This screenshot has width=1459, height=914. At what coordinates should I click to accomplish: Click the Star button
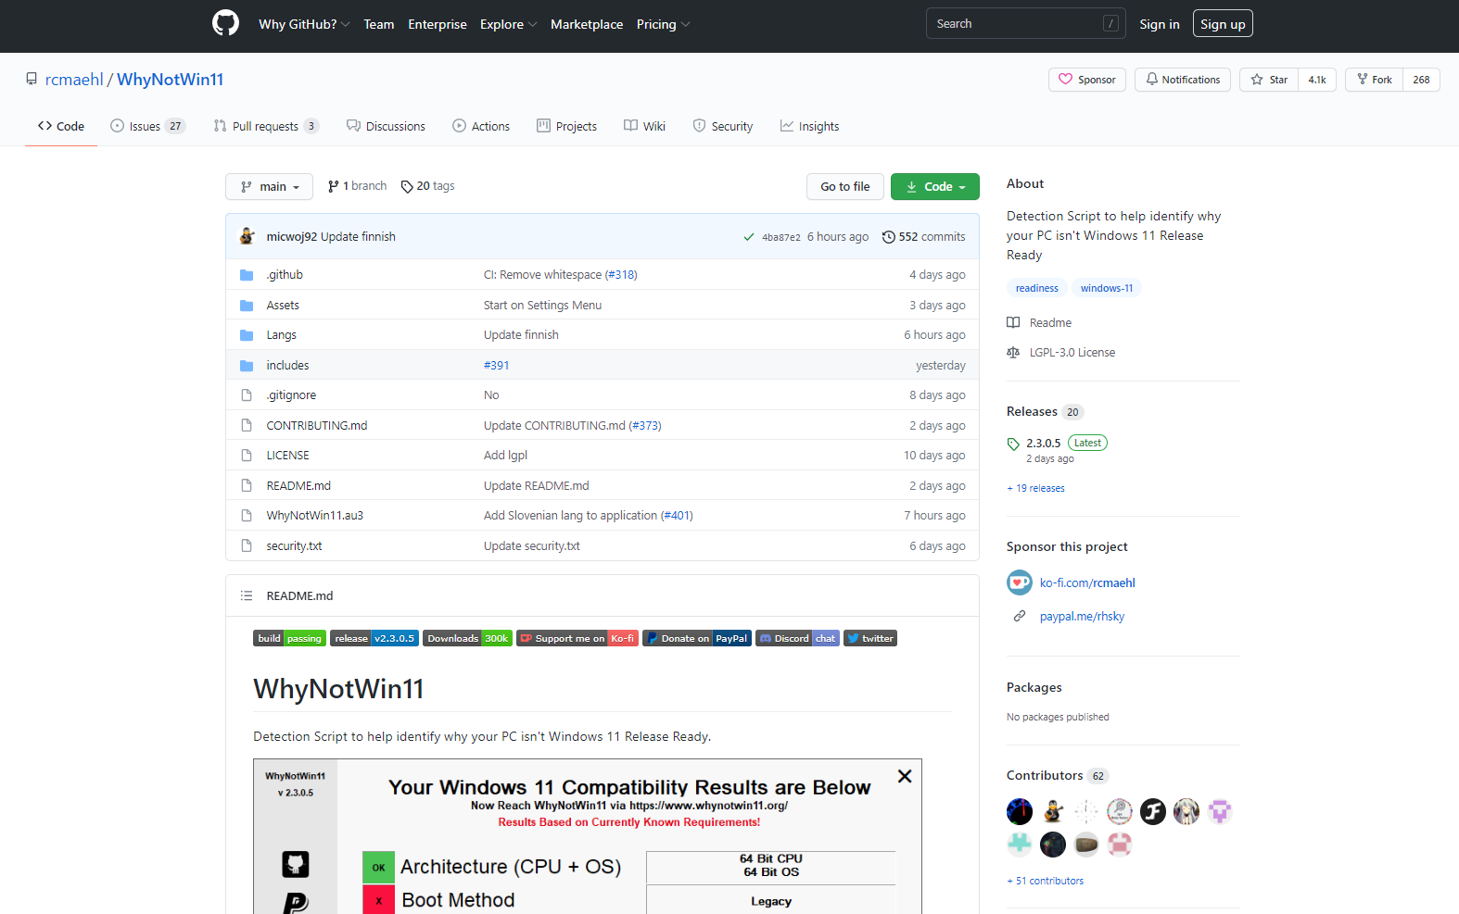pos(1269,80)
